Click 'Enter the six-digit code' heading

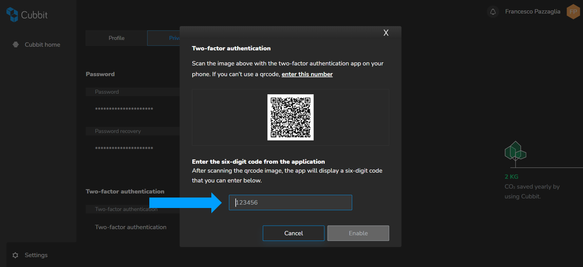[x=259, y=162]
